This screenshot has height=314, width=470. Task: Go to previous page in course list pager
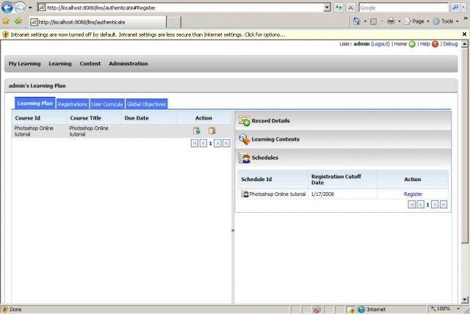(x=203, y=143)
